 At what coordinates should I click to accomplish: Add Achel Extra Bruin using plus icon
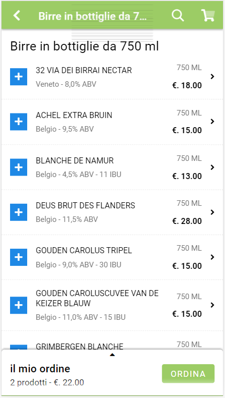click(19, 122)
